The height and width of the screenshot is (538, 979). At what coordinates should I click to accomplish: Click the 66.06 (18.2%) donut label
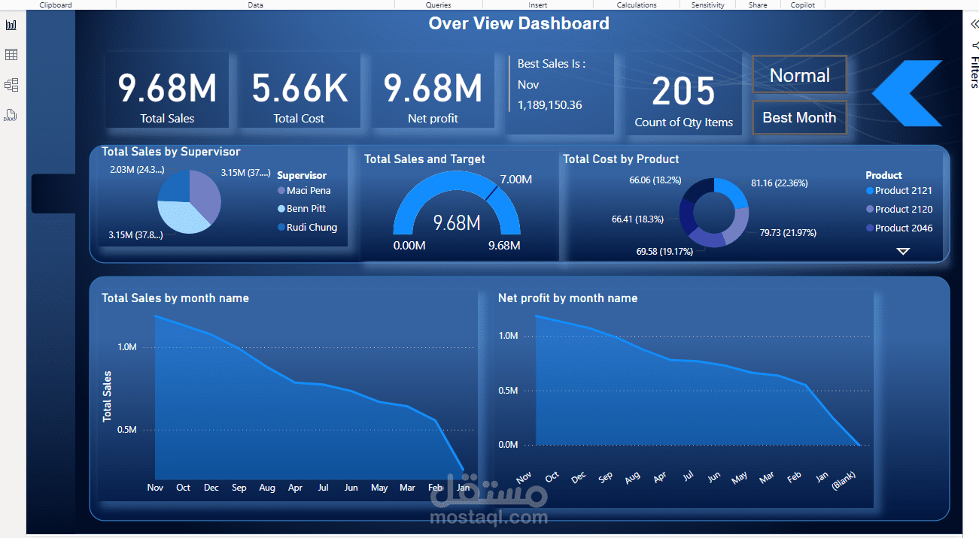coord(655,180)
